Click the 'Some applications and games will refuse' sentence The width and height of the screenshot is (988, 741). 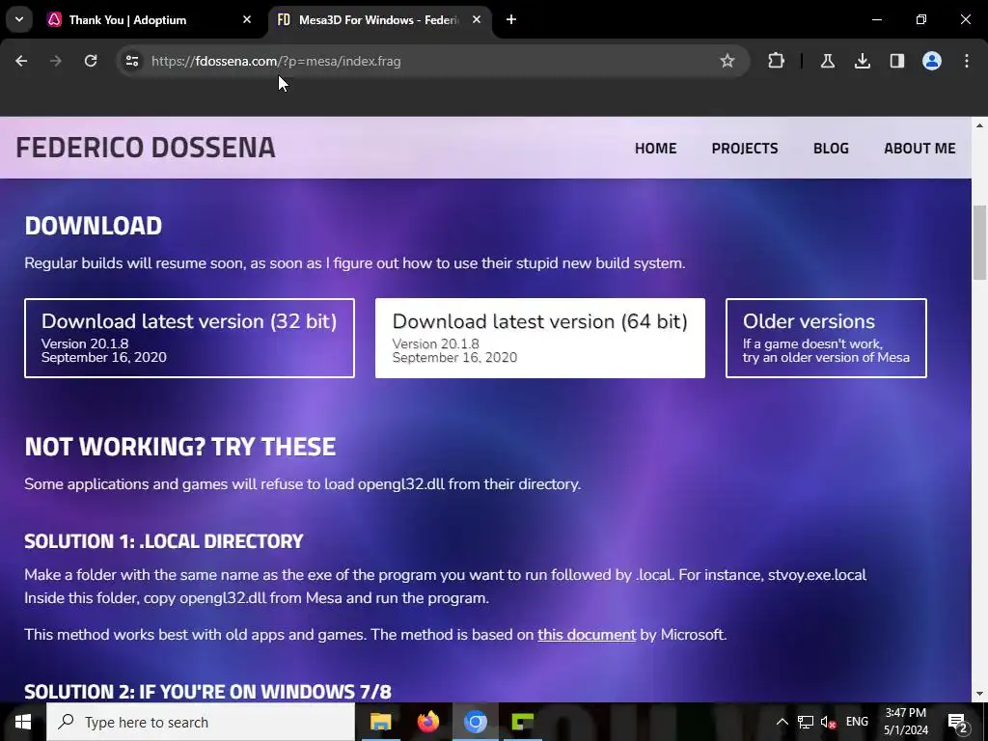coord(302,484)
